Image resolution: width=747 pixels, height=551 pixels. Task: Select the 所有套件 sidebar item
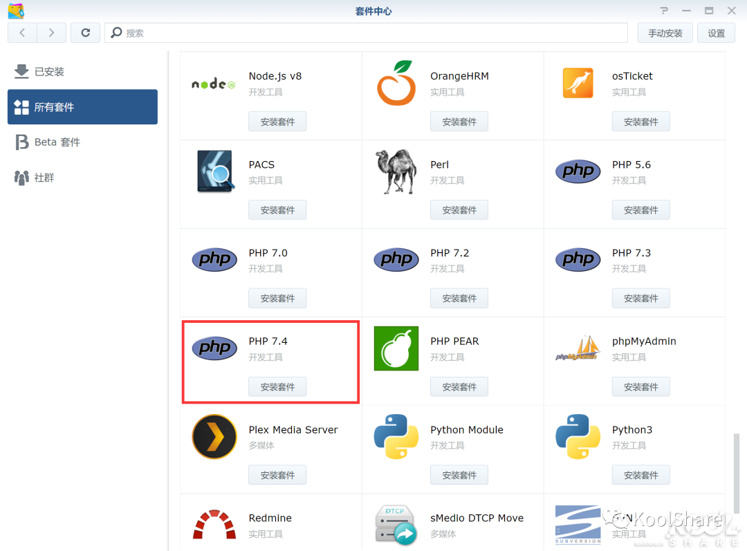[x=82, y=106]
